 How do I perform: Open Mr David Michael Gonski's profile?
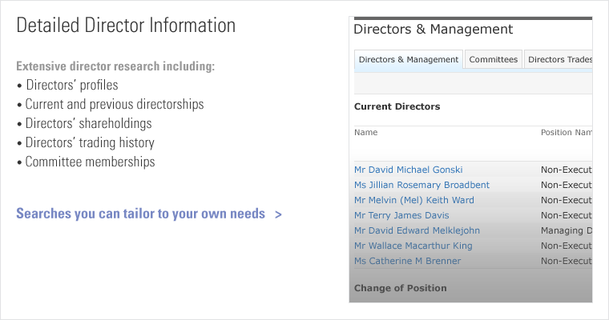pyautogui.click(x=408, y=170)
